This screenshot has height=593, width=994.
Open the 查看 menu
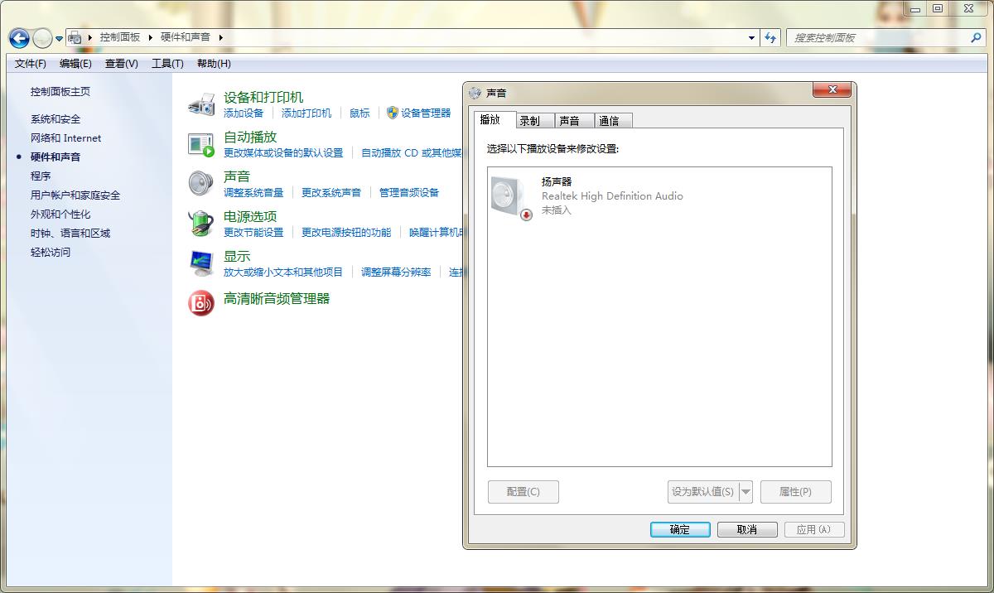coord(121,64)
